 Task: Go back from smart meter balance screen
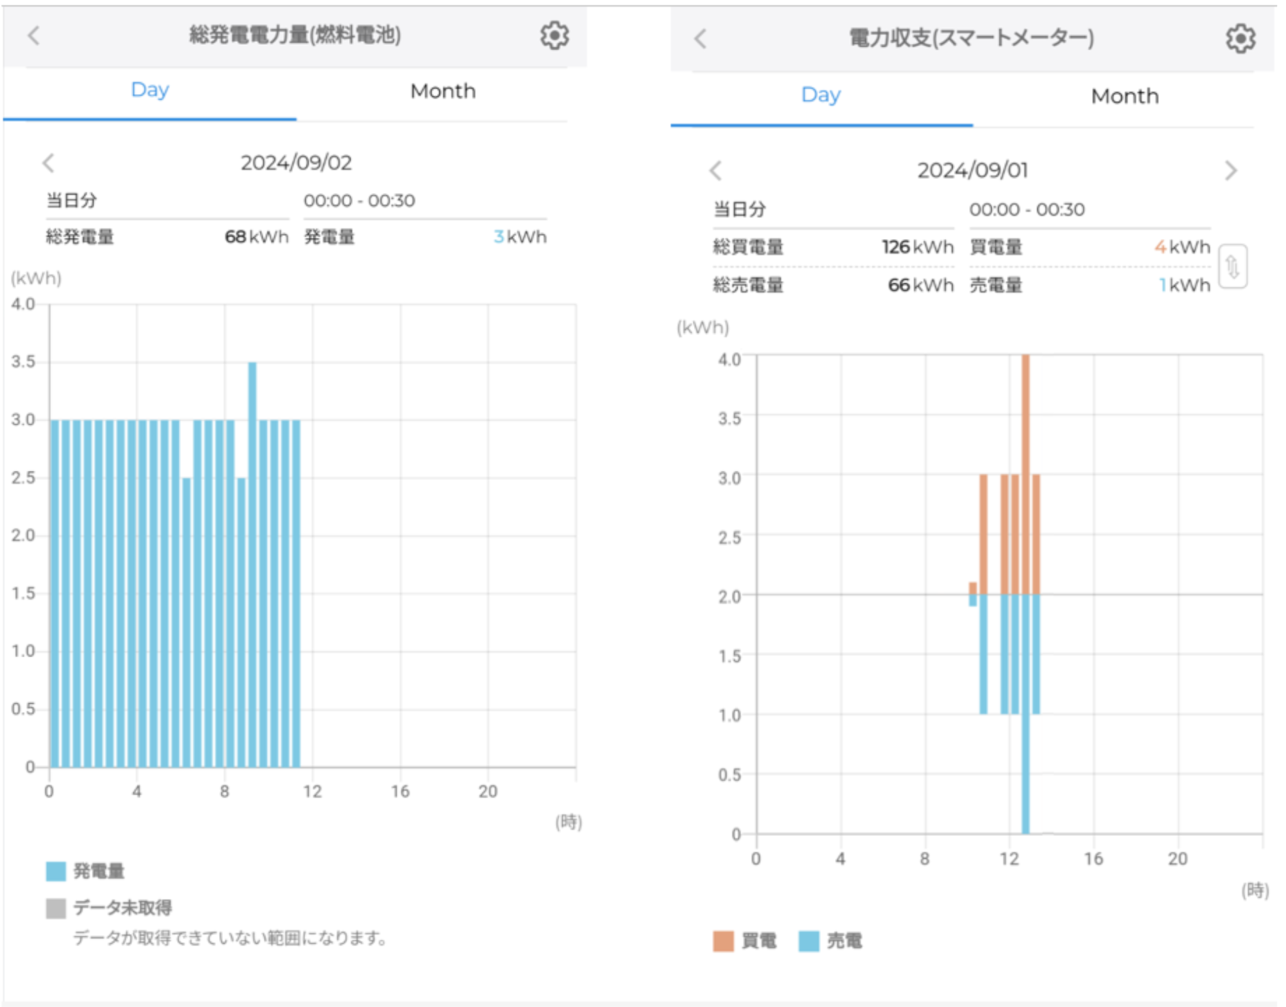(x=700, y=38)
